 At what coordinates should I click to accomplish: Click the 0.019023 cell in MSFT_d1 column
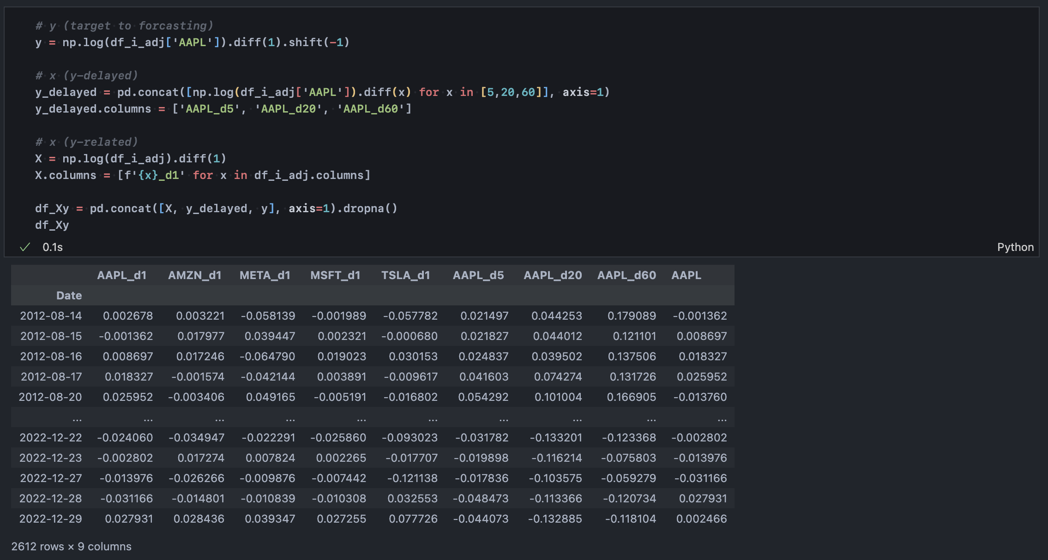click(342, 357)
